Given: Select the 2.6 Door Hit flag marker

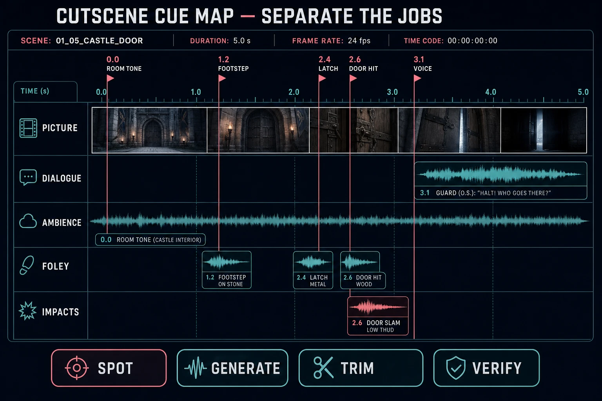Looking at the screenshot, I should point(353,78).
